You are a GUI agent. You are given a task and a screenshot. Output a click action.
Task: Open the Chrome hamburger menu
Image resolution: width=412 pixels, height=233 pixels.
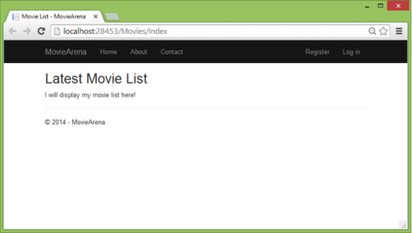tap(399, 31)
